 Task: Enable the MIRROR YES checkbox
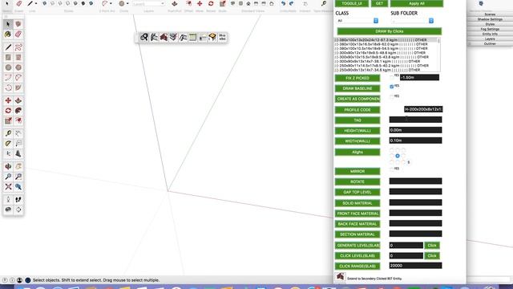[392, 169]
